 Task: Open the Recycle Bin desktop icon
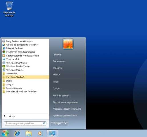[9, 9]
